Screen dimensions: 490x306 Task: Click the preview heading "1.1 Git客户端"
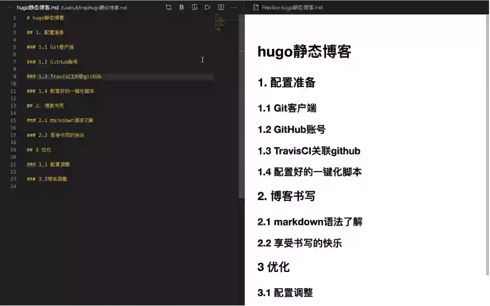(287, 108)
